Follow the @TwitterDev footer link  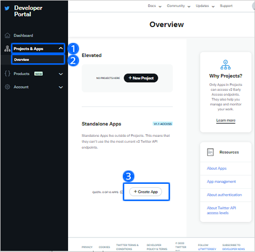click(x=207, y=249)
